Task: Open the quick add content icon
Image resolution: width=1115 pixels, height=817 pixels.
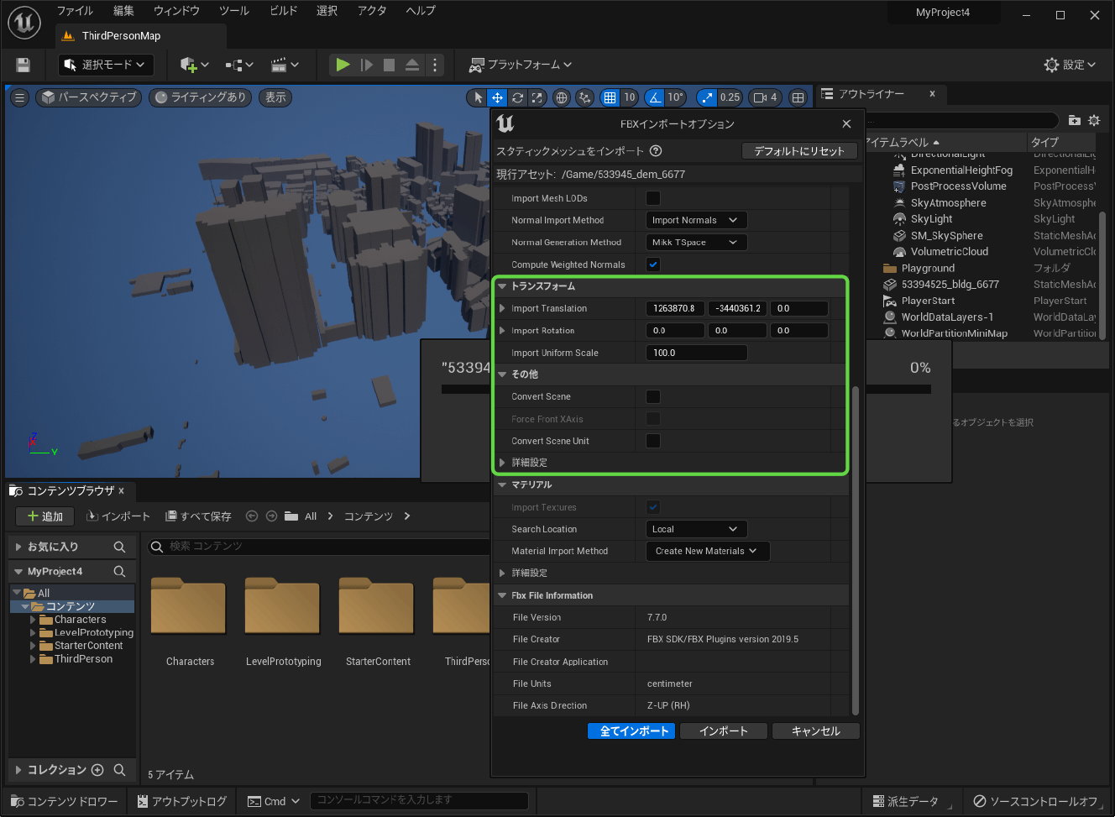Action: [194, 65]
